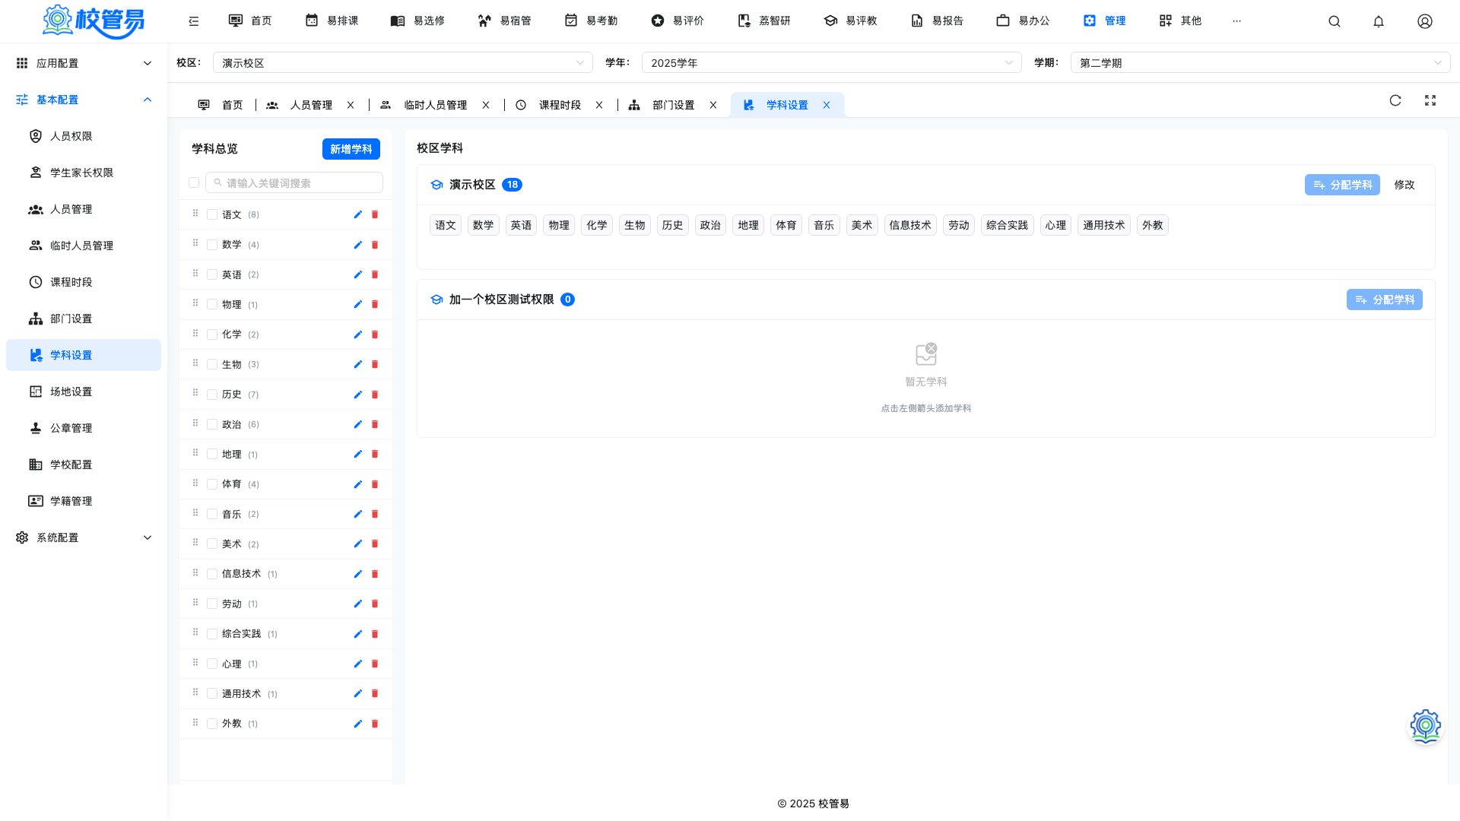Click the sidebar collapse icon beside logo
Image resolution: width=1460 pixels, height=821 pixels.
(194, 21)
